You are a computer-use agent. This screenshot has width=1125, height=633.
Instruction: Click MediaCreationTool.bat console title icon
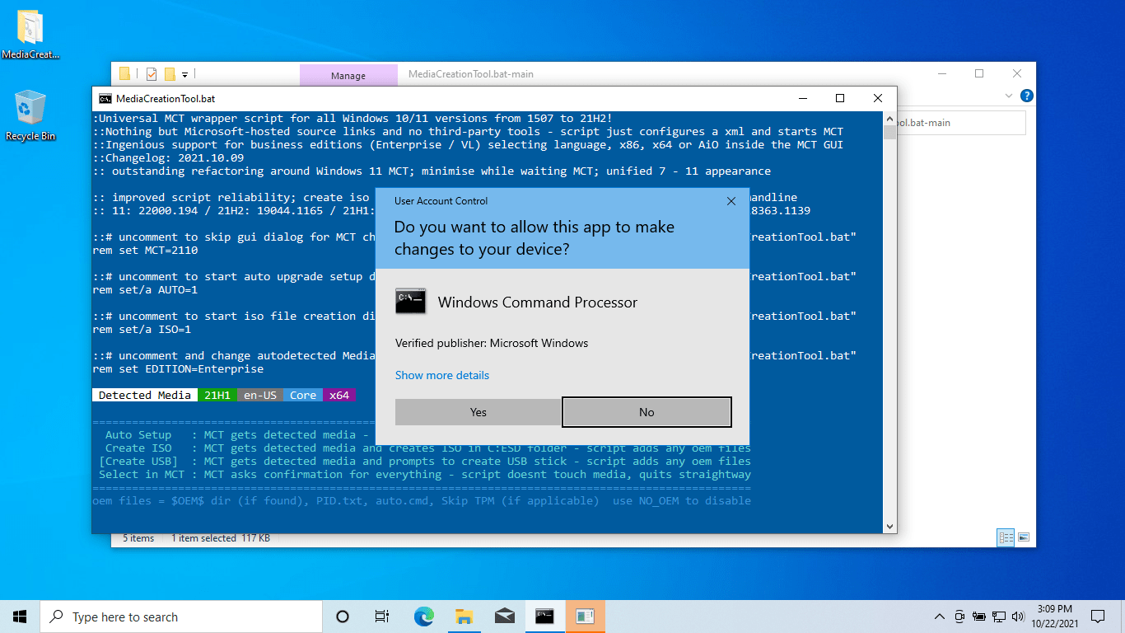[105, 98]
